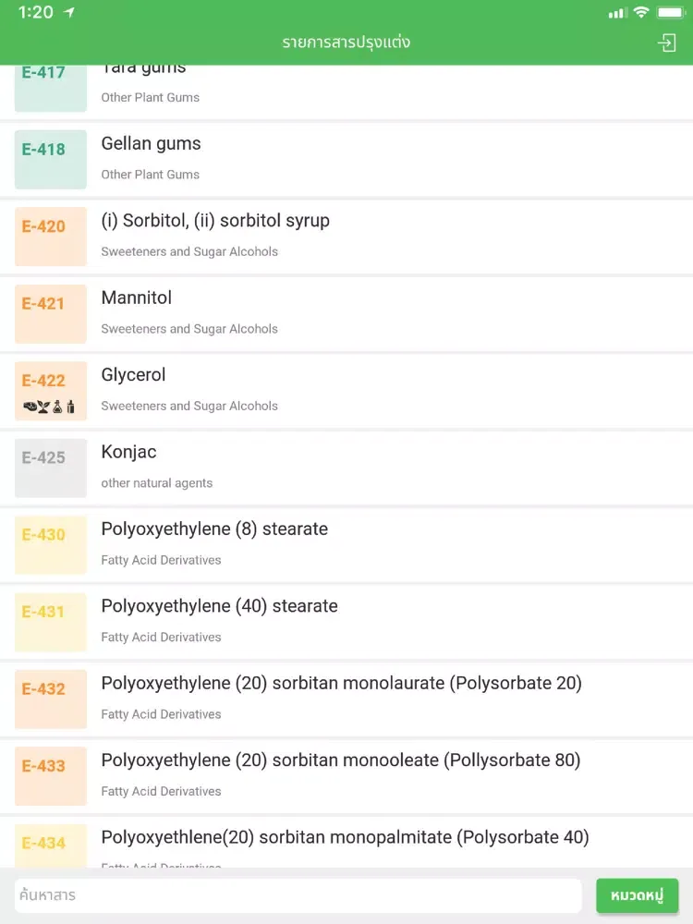Select the Polysorbate 20 entry
This screenshot has width=693, height=924.
pyautogui.click(x=346, y=699)
